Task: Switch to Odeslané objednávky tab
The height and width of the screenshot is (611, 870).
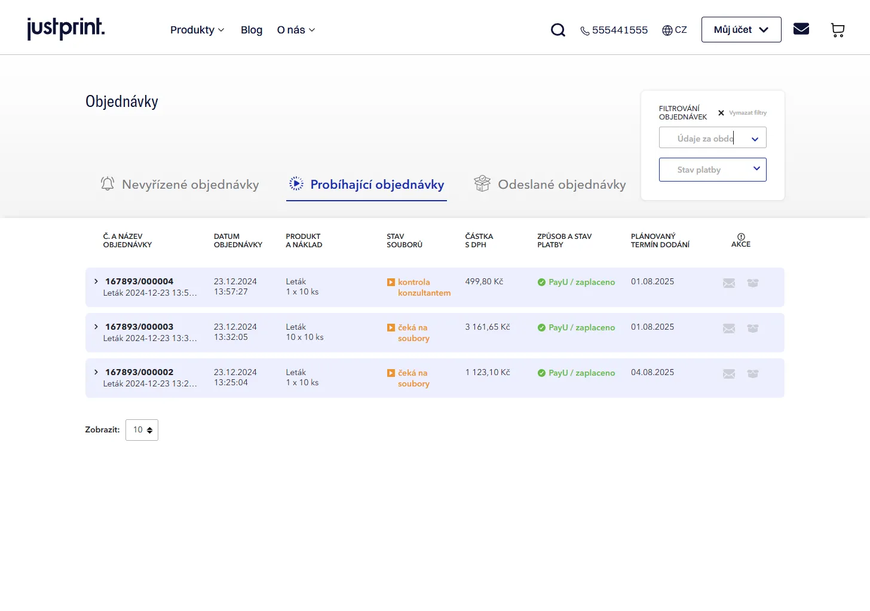Action: pyautogui.click(x=550, y=185)
